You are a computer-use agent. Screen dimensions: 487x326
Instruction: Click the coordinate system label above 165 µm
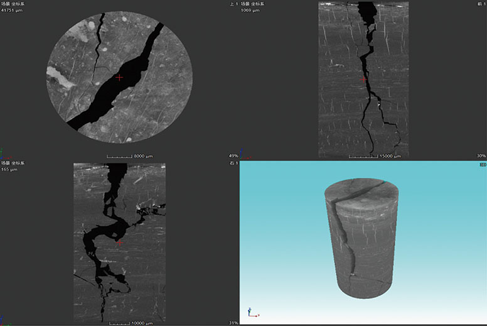pos(13,163)
